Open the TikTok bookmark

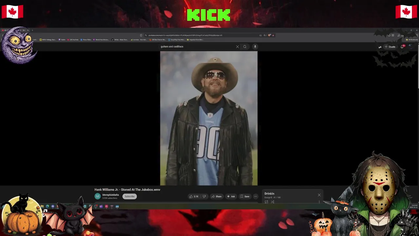[x=120, y=40]
